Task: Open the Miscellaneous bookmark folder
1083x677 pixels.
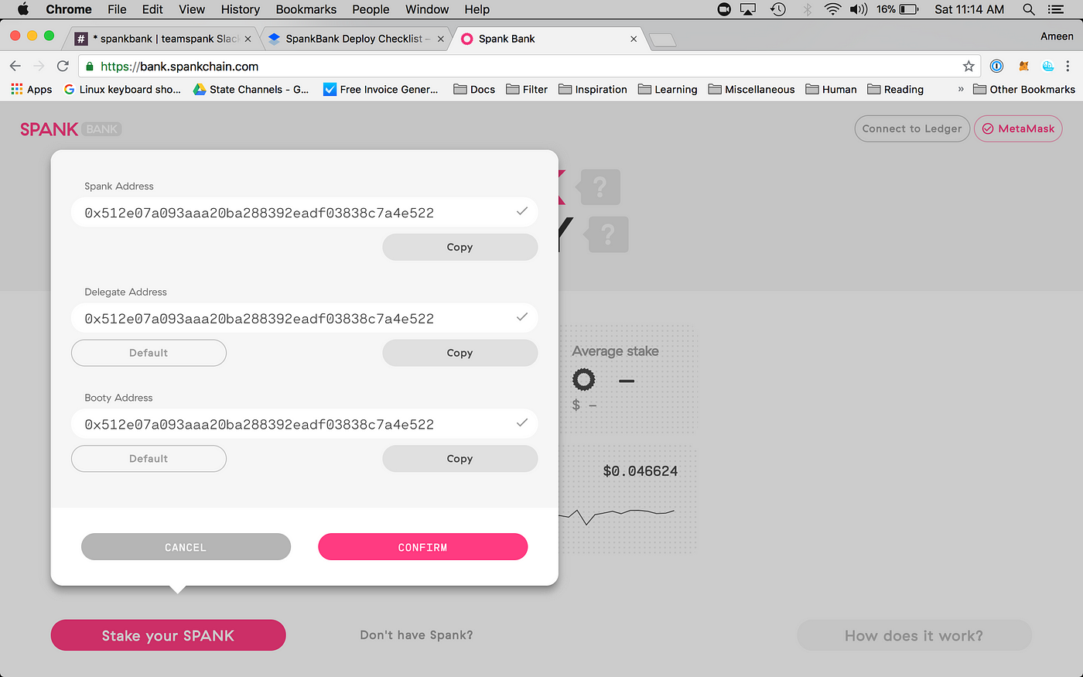Action: [751, 89]
